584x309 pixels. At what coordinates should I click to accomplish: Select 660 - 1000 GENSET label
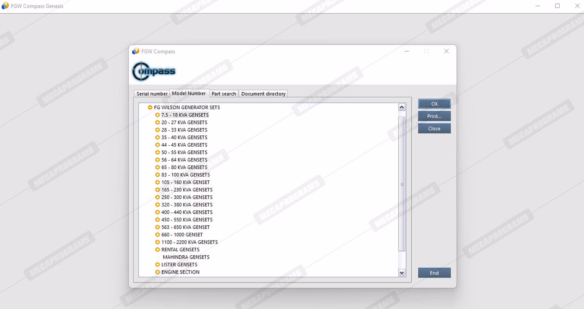coord(182,235)
